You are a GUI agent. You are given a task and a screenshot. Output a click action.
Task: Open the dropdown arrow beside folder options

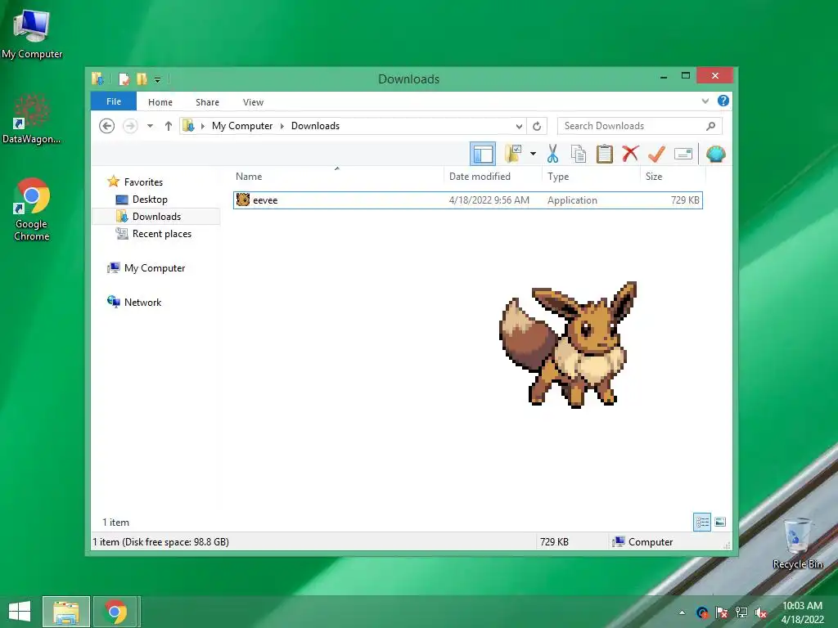(x=533, y=154)
